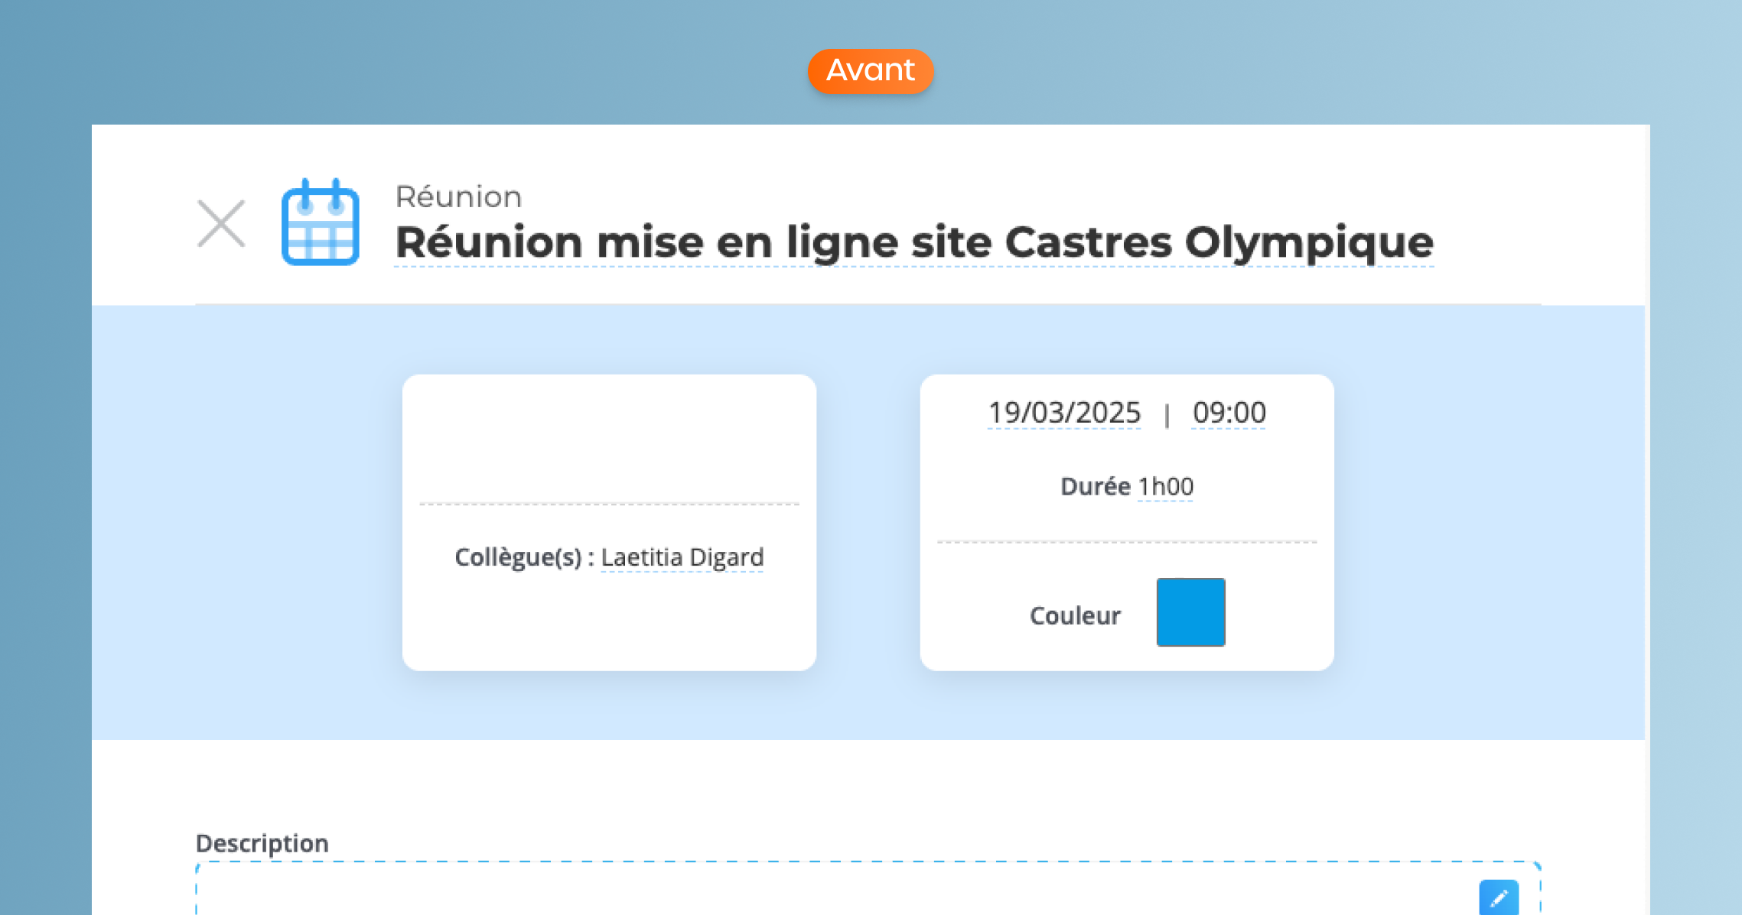The width and height of the screenshot is (1742, 915).
Task: Click the pencil edit icon in Description
Action: coord(1498,897)
